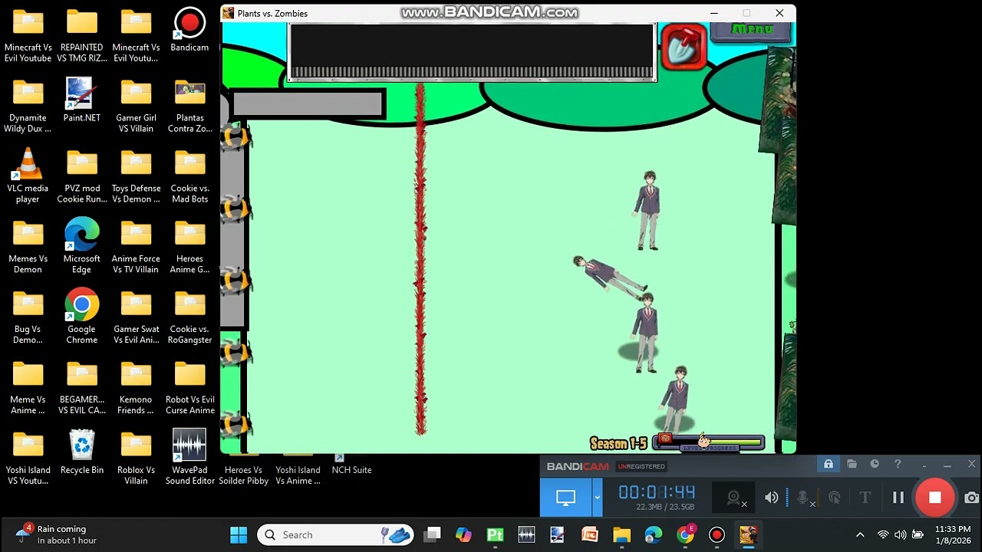Viewport: 982px width, 552px height.
Task: Open File Explorer from the taskbar
Action: pyautogui.click(x=621, y=535)
